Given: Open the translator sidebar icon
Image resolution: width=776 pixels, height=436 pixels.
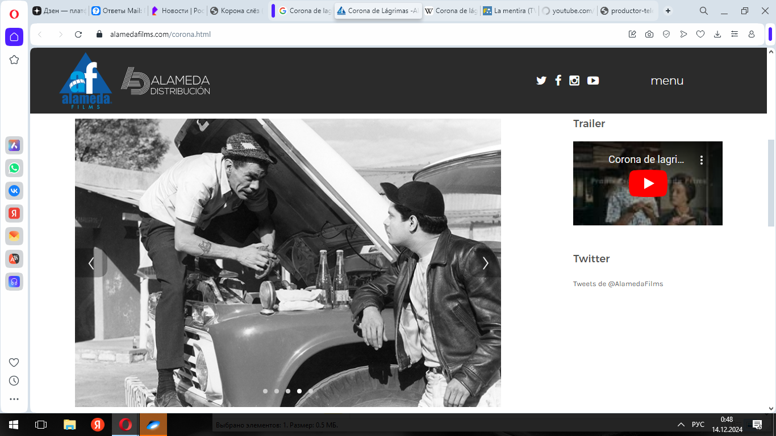Looking at the screenshot, I should click(x=14, y=259).
